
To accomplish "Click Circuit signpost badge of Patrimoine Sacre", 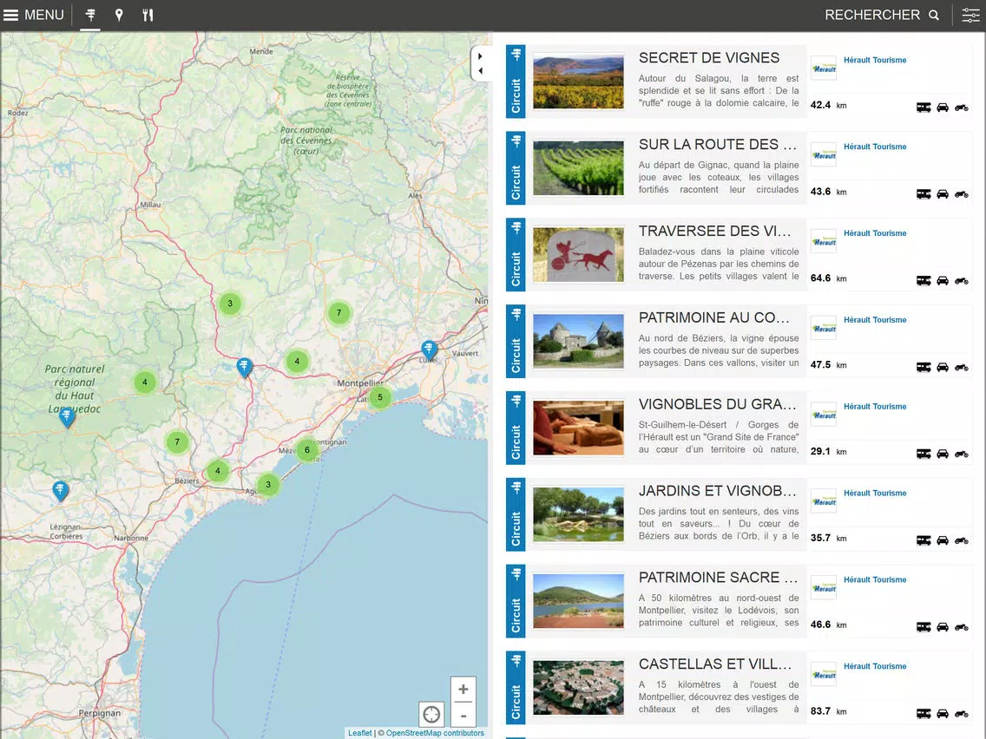I will coord(516,601).
